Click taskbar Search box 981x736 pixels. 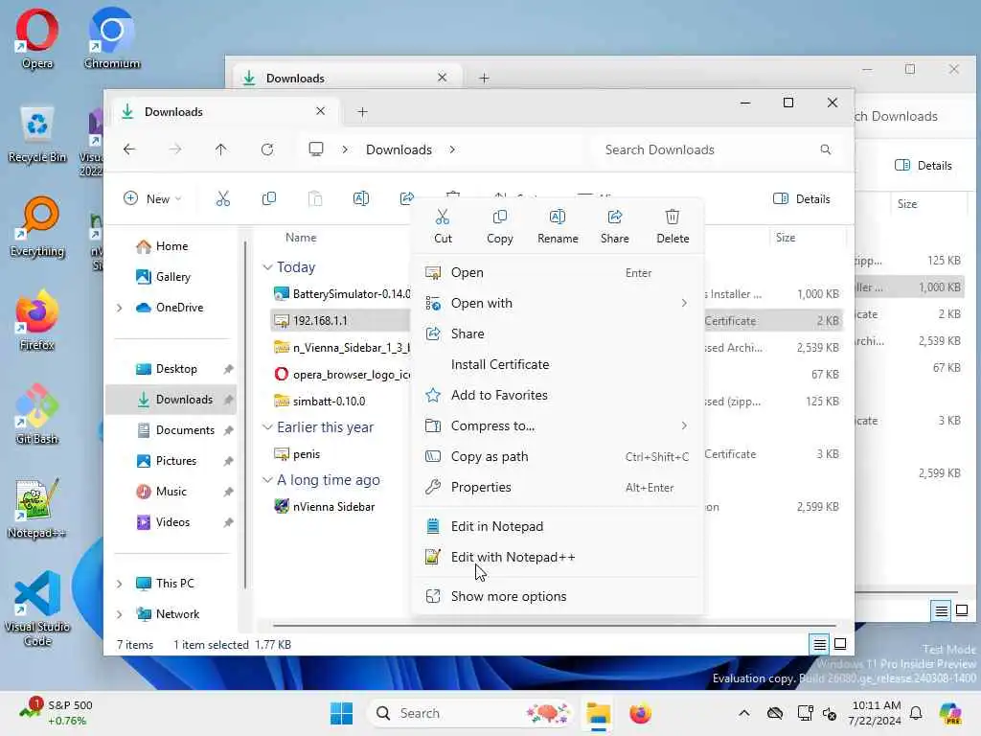tap(469, 713)
